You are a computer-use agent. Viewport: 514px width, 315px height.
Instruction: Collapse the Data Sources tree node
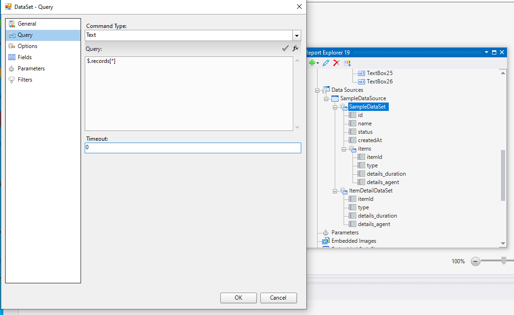pyautogui.click(x=318, y=90)
